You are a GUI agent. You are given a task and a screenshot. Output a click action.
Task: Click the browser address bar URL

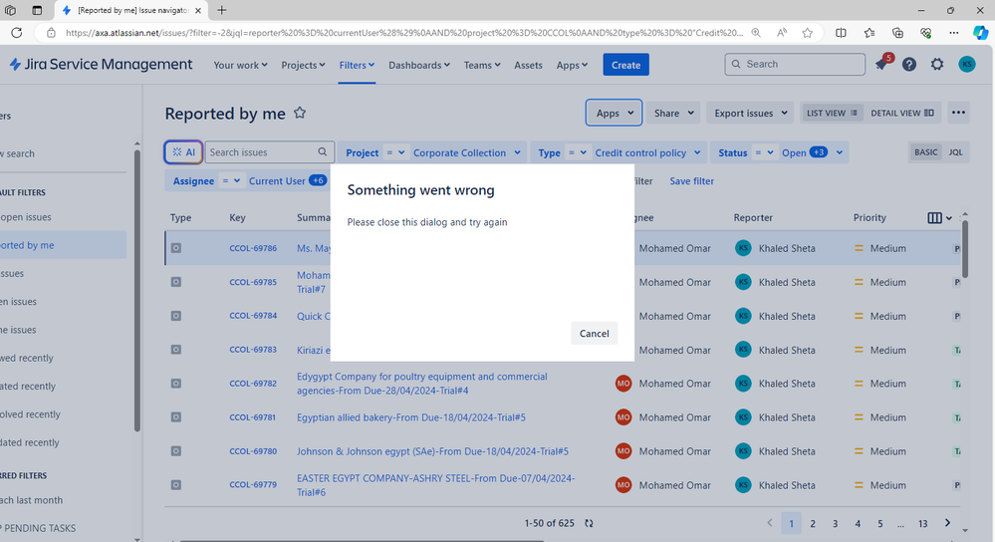coord(403,32)
